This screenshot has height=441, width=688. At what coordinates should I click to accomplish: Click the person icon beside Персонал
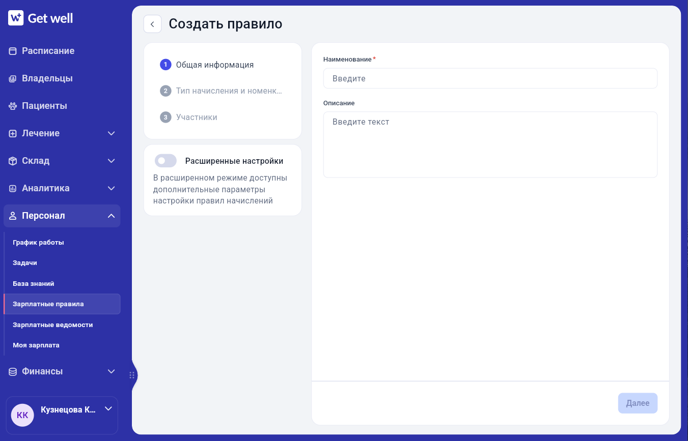pyautogui.click(x=13, y=216)
